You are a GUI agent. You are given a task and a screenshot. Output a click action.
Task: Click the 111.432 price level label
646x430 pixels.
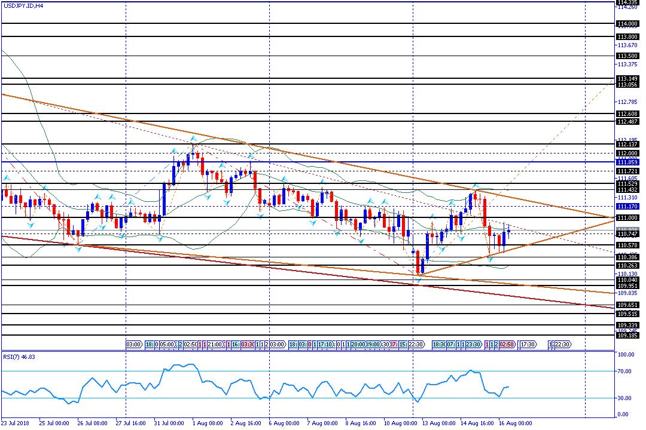627,189
